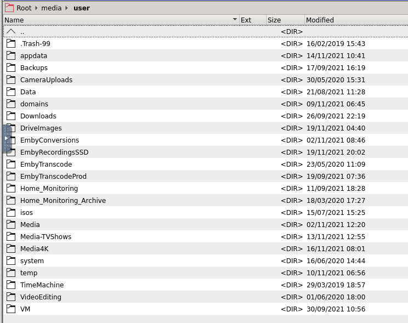
Task: Click the VM folder icon
Action: tap(10, 309)
